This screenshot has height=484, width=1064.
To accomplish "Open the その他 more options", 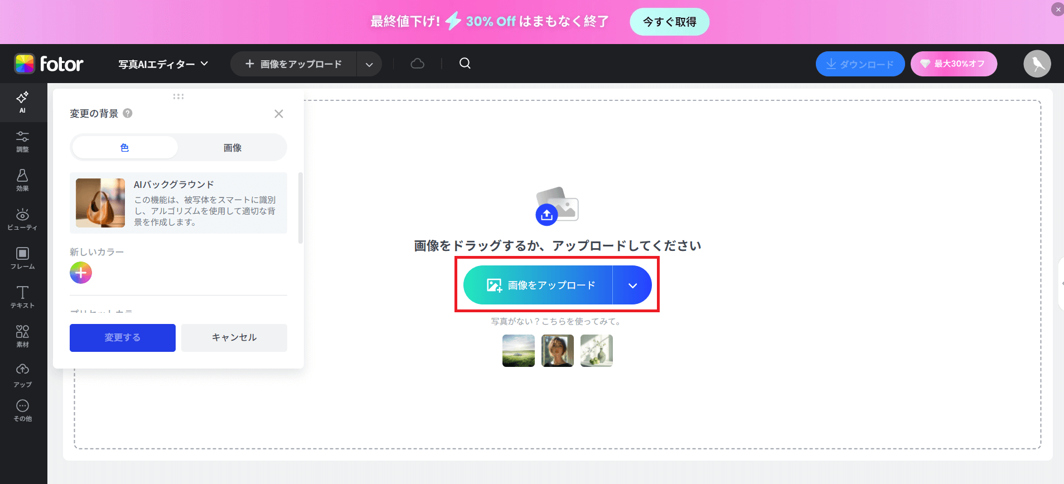I will (22, 411).
